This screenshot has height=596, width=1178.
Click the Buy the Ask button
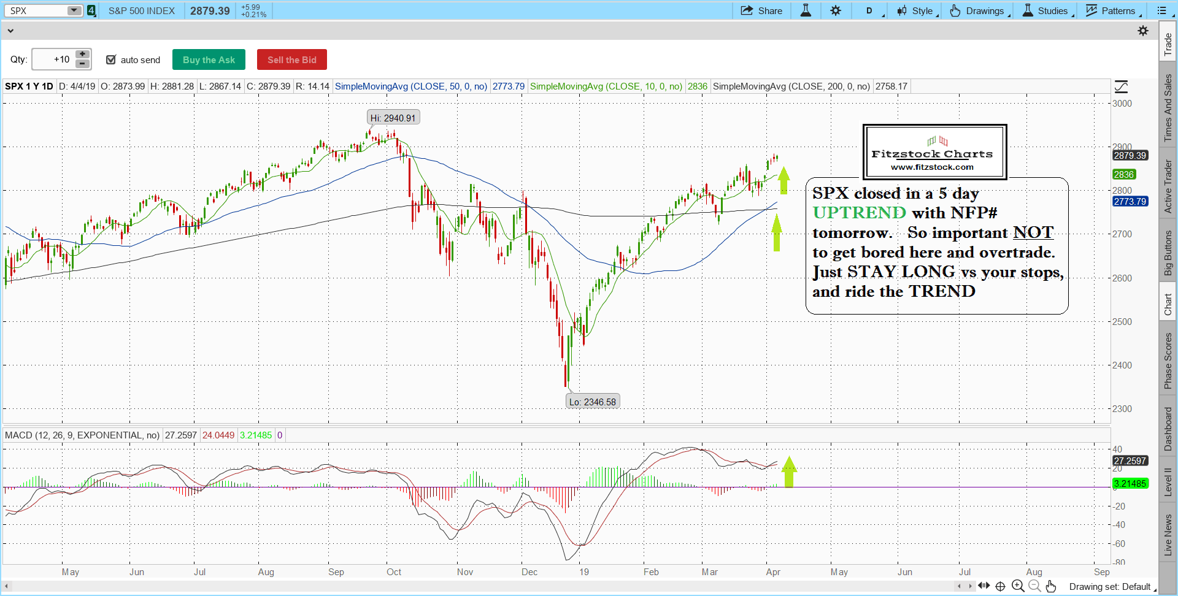coord(209,59)
